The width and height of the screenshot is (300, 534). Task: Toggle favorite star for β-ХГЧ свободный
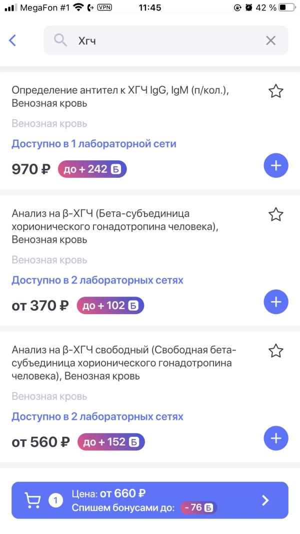point(275,351)
